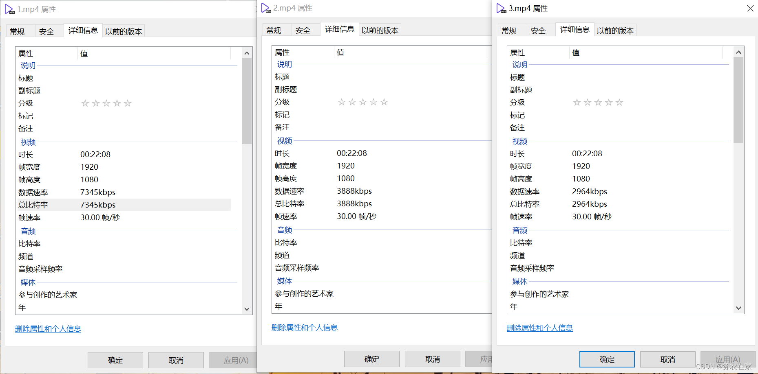Click the 标记 field row in 3.mp4 window
The width and height of the screenshot is (758, 374).
tap(615, 115)
